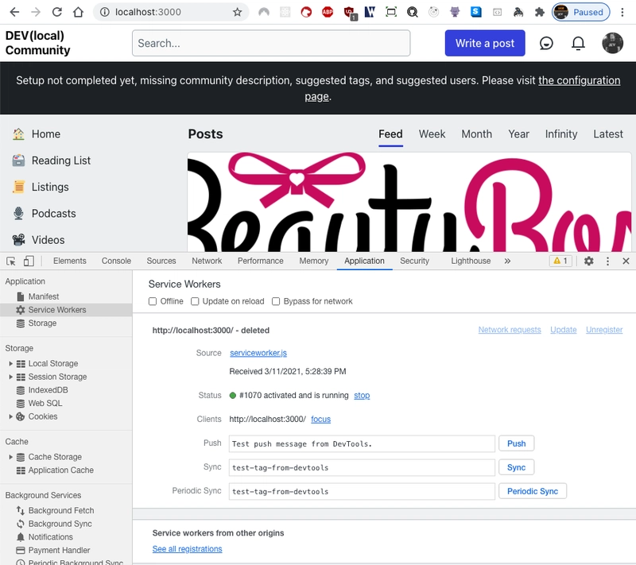Select Web SQL in Storage section
The width and height of the screenshot is (636, 565).
pos(45,404)
